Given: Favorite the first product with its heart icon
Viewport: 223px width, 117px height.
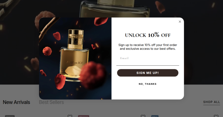Looking at the screenshot, I should (70, 116).
